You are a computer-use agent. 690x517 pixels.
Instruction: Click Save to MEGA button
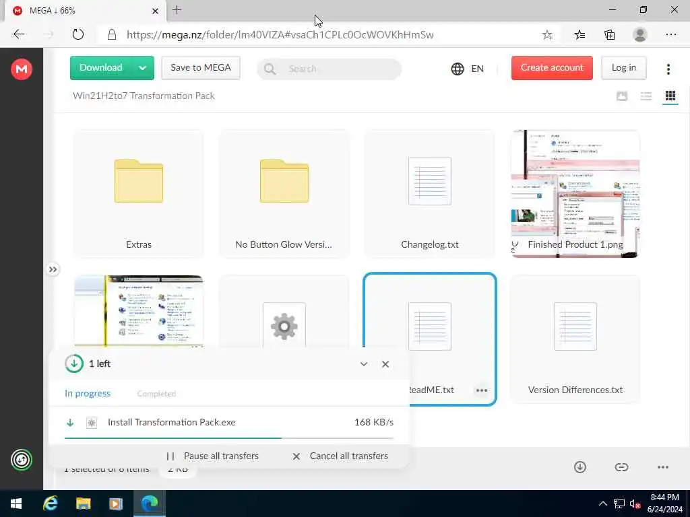tap(201, 68)
